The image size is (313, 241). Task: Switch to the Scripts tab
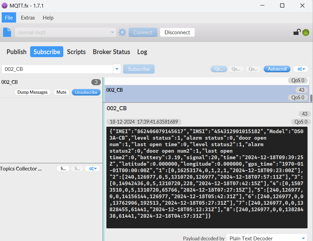(x=76, y=52)
